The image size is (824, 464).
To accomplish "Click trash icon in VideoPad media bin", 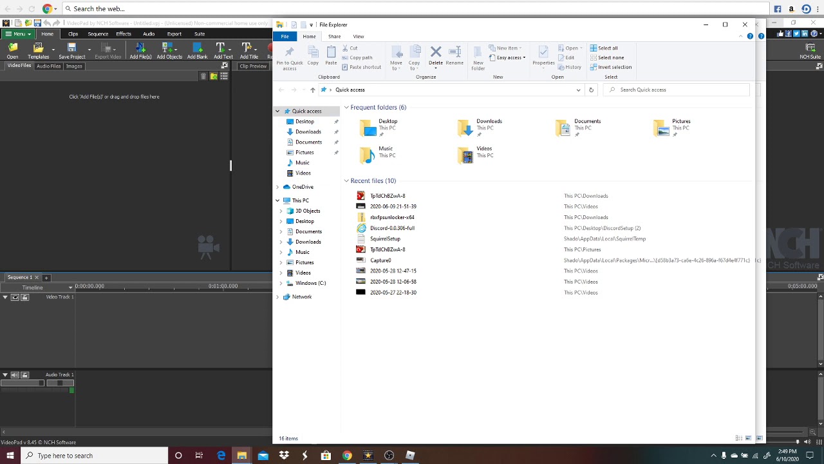I will [203, 76].
